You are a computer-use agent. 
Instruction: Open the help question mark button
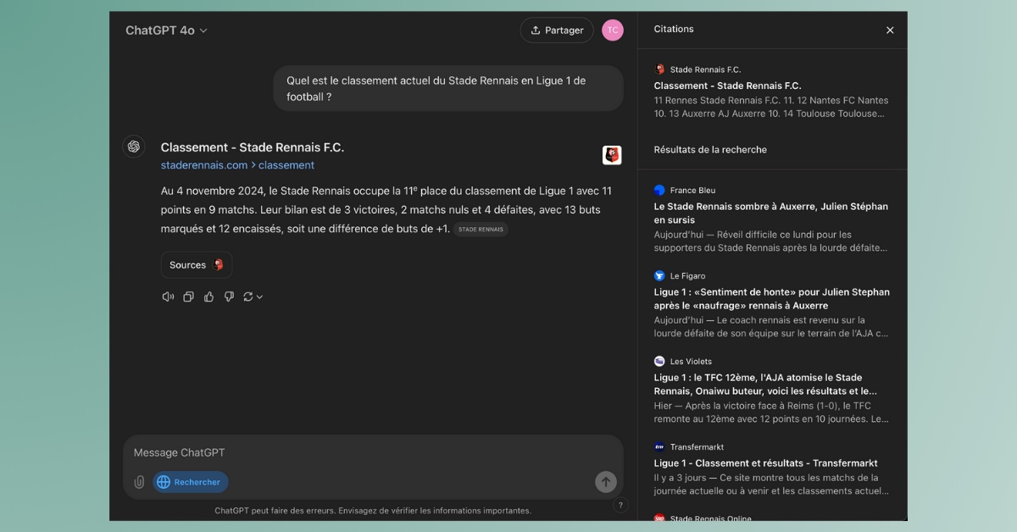(x=620, y=505)
